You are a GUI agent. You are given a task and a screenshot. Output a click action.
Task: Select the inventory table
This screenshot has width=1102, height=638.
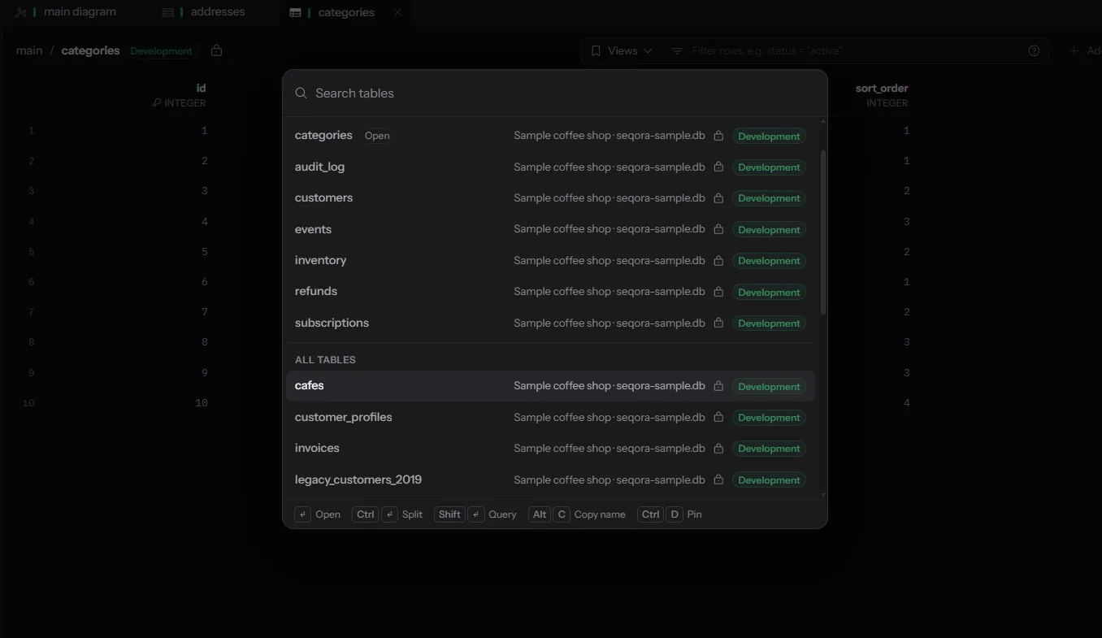(x=550, y=261)
